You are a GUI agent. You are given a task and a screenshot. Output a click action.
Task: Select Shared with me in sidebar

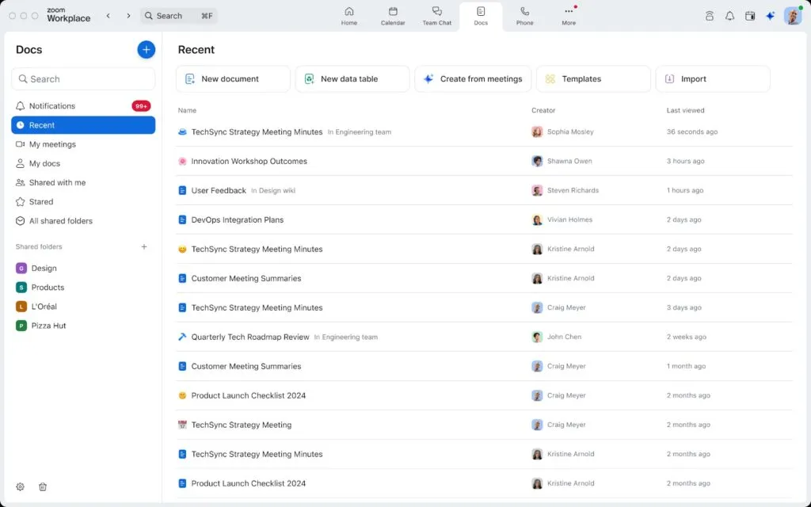click(57, 183)
